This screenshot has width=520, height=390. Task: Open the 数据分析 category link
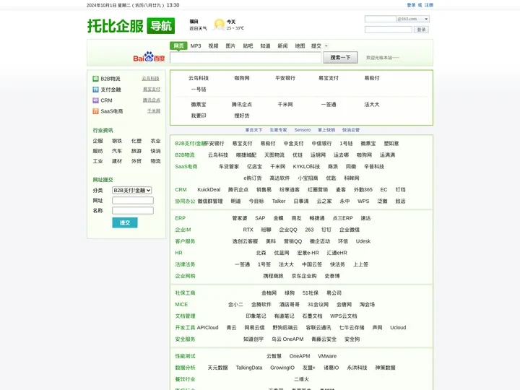[x=185, y=368]
